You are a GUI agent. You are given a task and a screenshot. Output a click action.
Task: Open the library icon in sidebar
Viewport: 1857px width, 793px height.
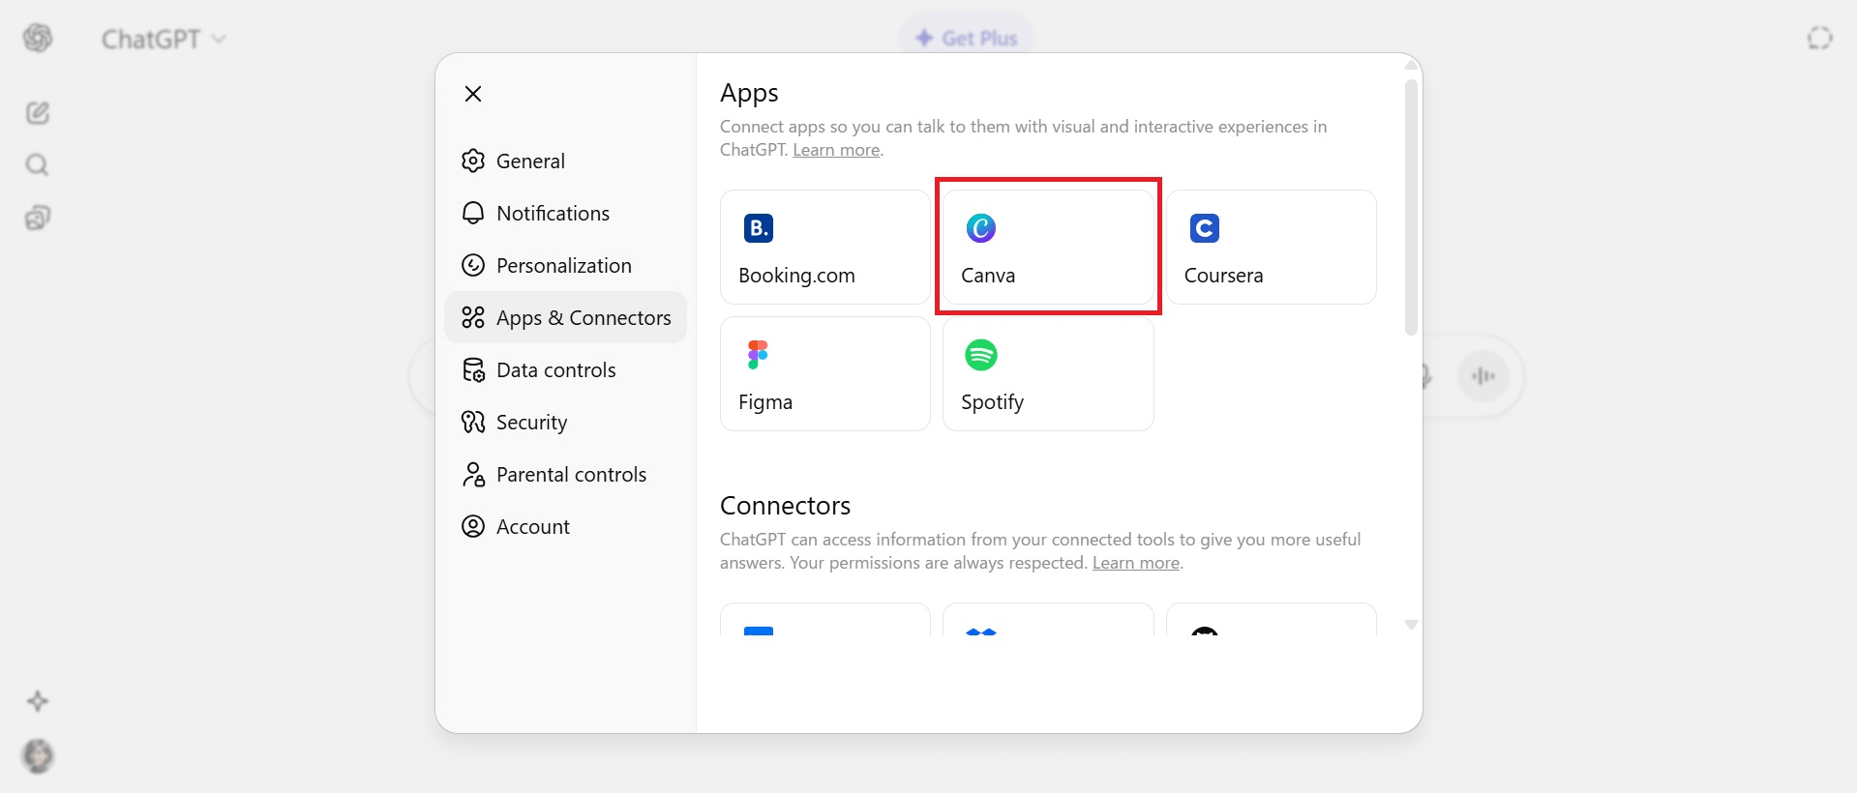(x=38, y=218)
